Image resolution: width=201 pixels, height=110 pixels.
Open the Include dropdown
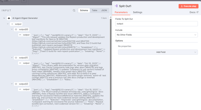tap(157, 35)
